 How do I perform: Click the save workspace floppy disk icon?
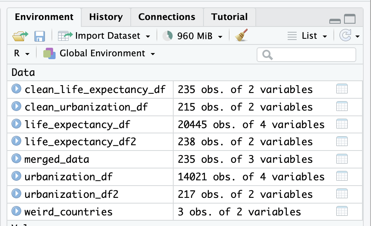(x=40, y=36)
